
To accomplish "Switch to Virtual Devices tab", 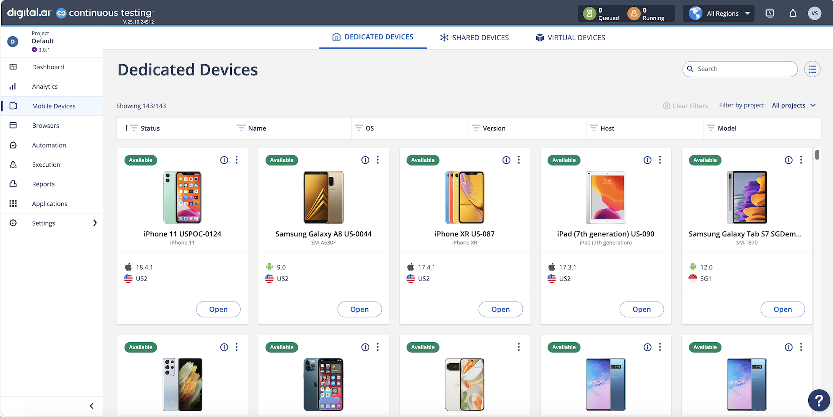I will tap(570, 38).
